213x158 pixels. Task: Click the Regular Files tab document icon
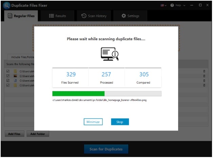10,16
